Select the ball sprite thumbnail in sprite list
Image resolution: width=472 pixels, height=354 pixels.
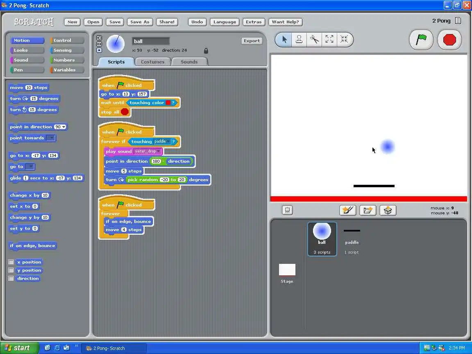tap(322, 239)
